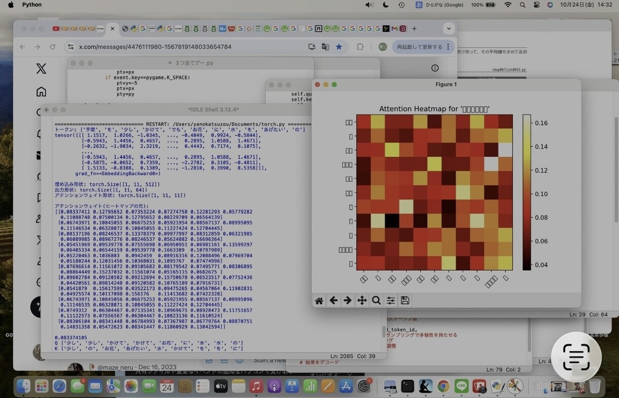619x398 pixels.
Task: Launch Music from the Dock
Action: click(256, 386)
